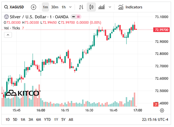Click the add symbol plus icon
The height and width of the screenshot is (127, 174).
pos(33,7)
